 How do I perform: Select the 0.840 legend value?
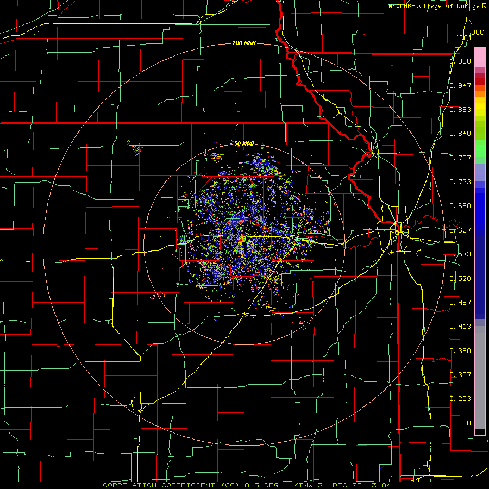click(460, 134)
